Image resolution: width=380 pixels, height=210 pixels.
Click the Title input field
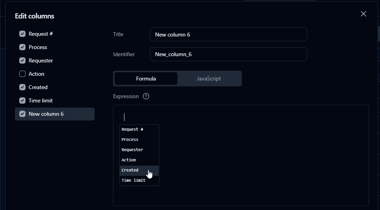(228, 35)
